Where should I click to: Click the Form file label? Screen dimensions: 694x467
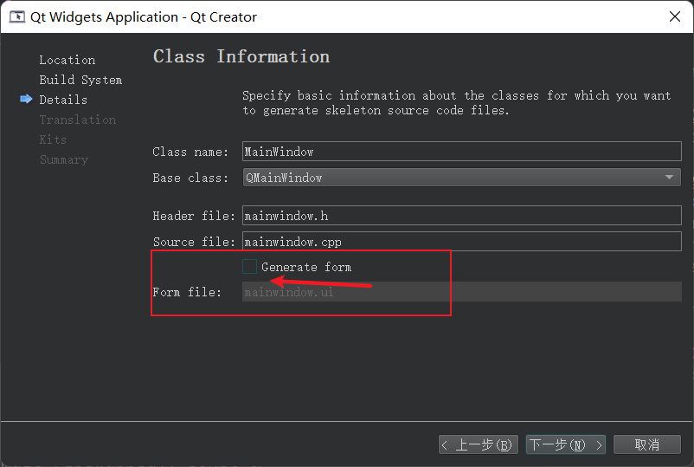point(187,292)
